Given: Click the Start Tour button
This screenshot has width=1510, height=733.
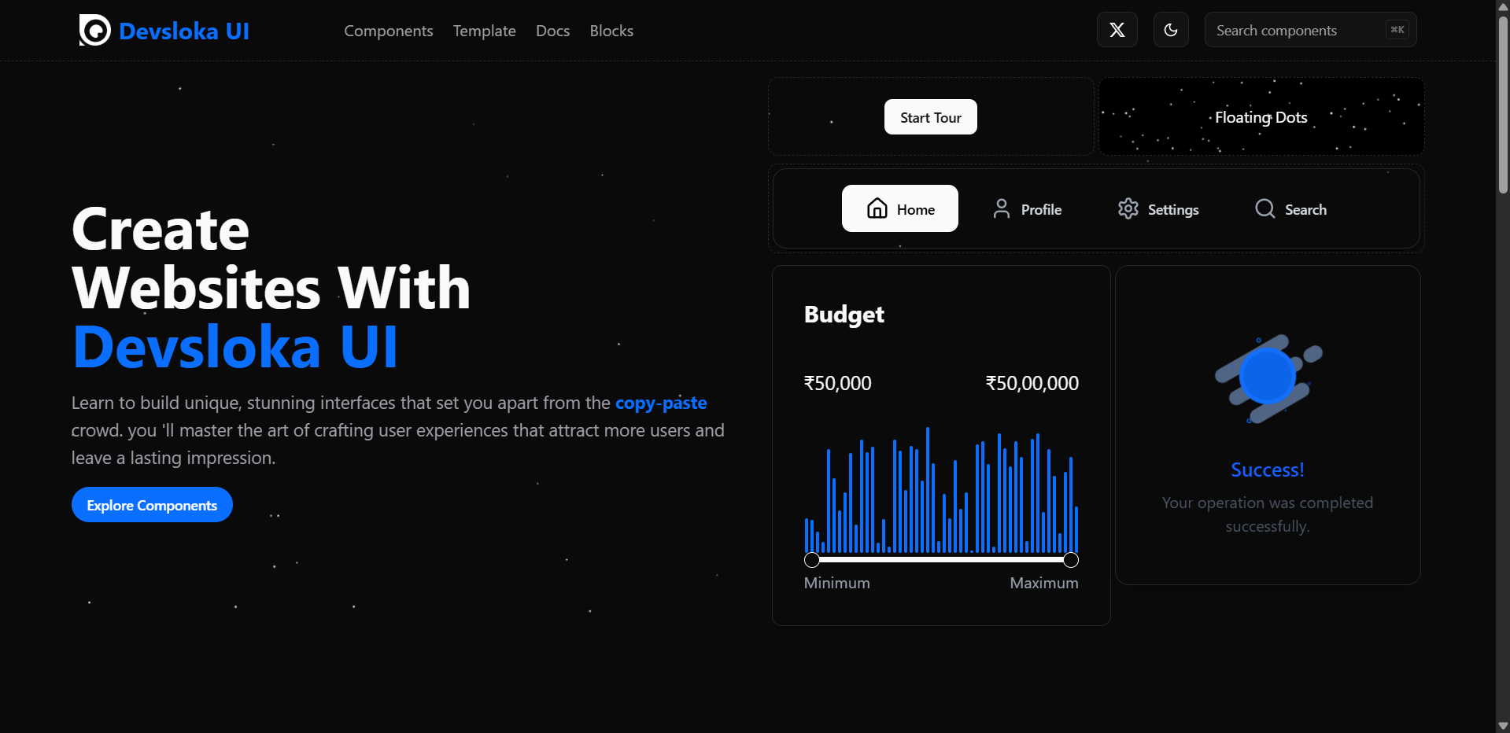Looking at the screenshot, I should click(929, 116).
